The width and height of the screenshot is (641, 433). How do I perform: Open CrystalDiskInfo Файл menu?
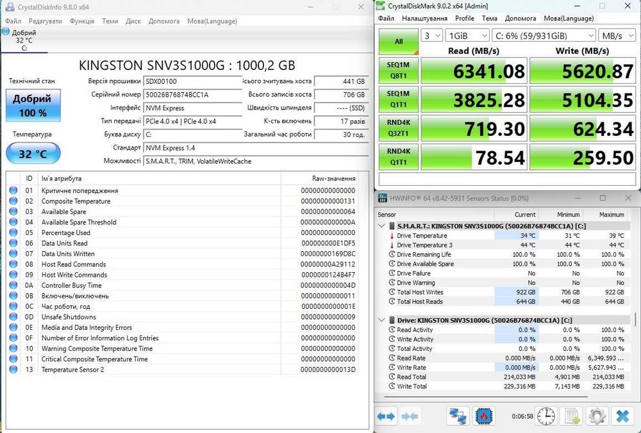point(13,21)
